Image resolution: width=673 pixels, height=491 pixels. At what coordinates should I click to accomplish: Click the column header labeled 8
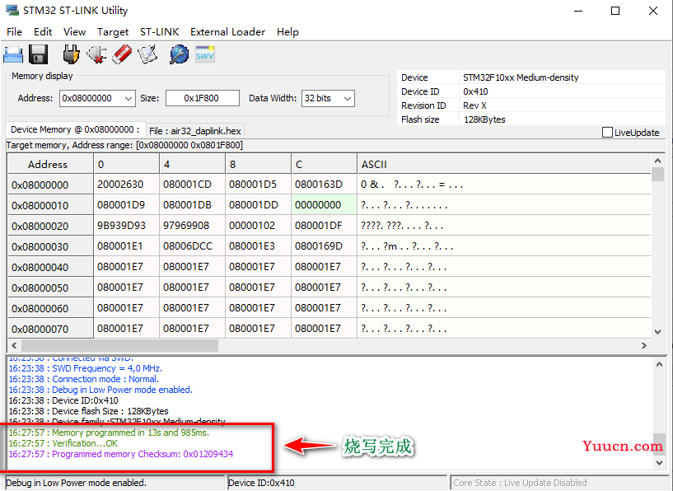pyautogui.click(x=258, y=164)
